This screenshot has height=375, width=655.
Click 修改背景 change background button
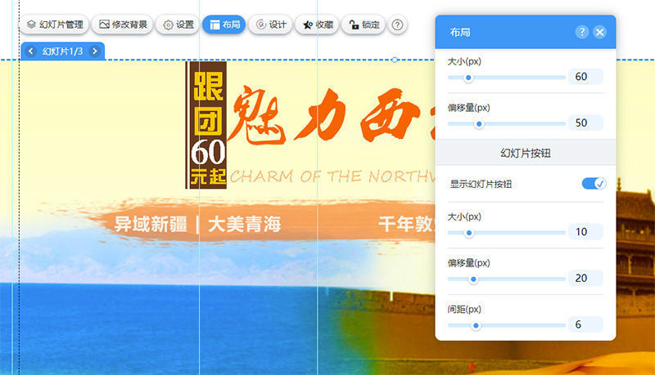pos(122,25)
